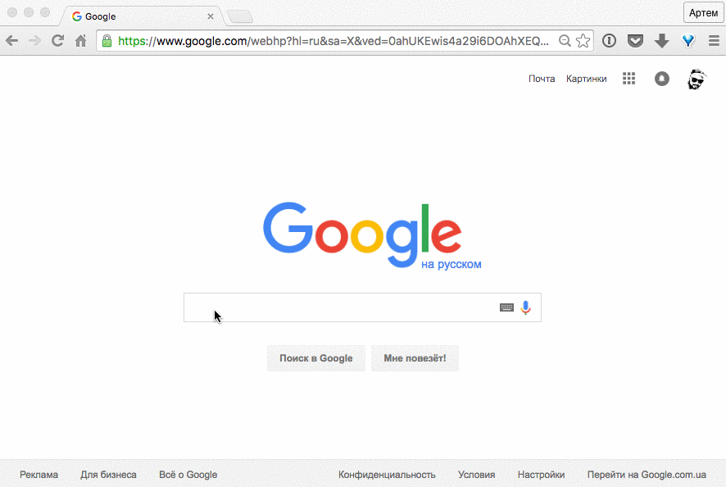Open the Google apps grid
The height and width of the screenshot is (487, 726).
point(628,79)
